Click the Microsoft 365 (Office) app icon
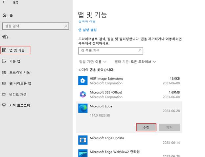The height and width of the screenshot is (157, 205). click(83, 95)
